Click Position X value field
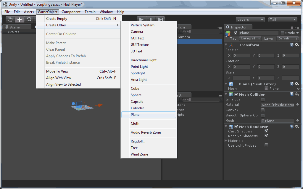This screenshot has width=303, height=189. point(241,55)
